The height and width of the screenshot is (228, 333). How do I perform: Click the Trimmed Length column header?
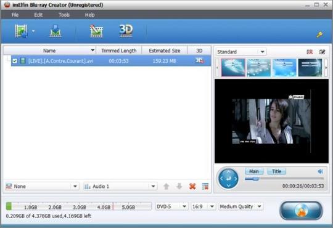pyautogui.click(x=119, y=51)
